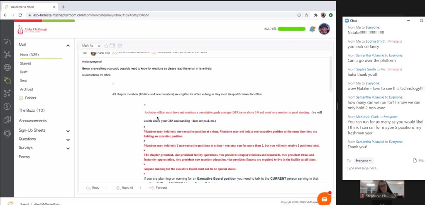The image size is (425, 205).
Task: Star this email using the toolbar star
Action: point(106,46)
